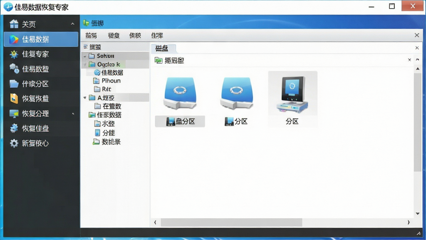The image size is (426, 240).
Task: Open the second menu in the menu bar
Action: (x=114, y=35)
